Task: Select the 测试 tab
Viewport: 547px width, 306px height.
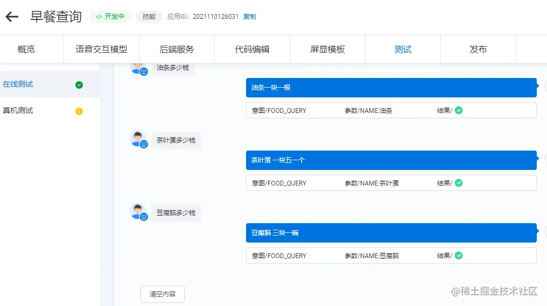Action: (x=403, y=49)
